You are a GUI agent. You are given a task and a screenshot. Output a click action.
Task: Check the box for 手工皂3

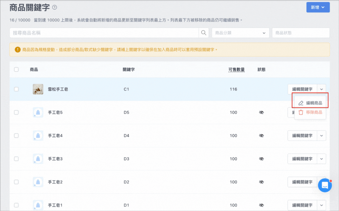tap(16, 159)
